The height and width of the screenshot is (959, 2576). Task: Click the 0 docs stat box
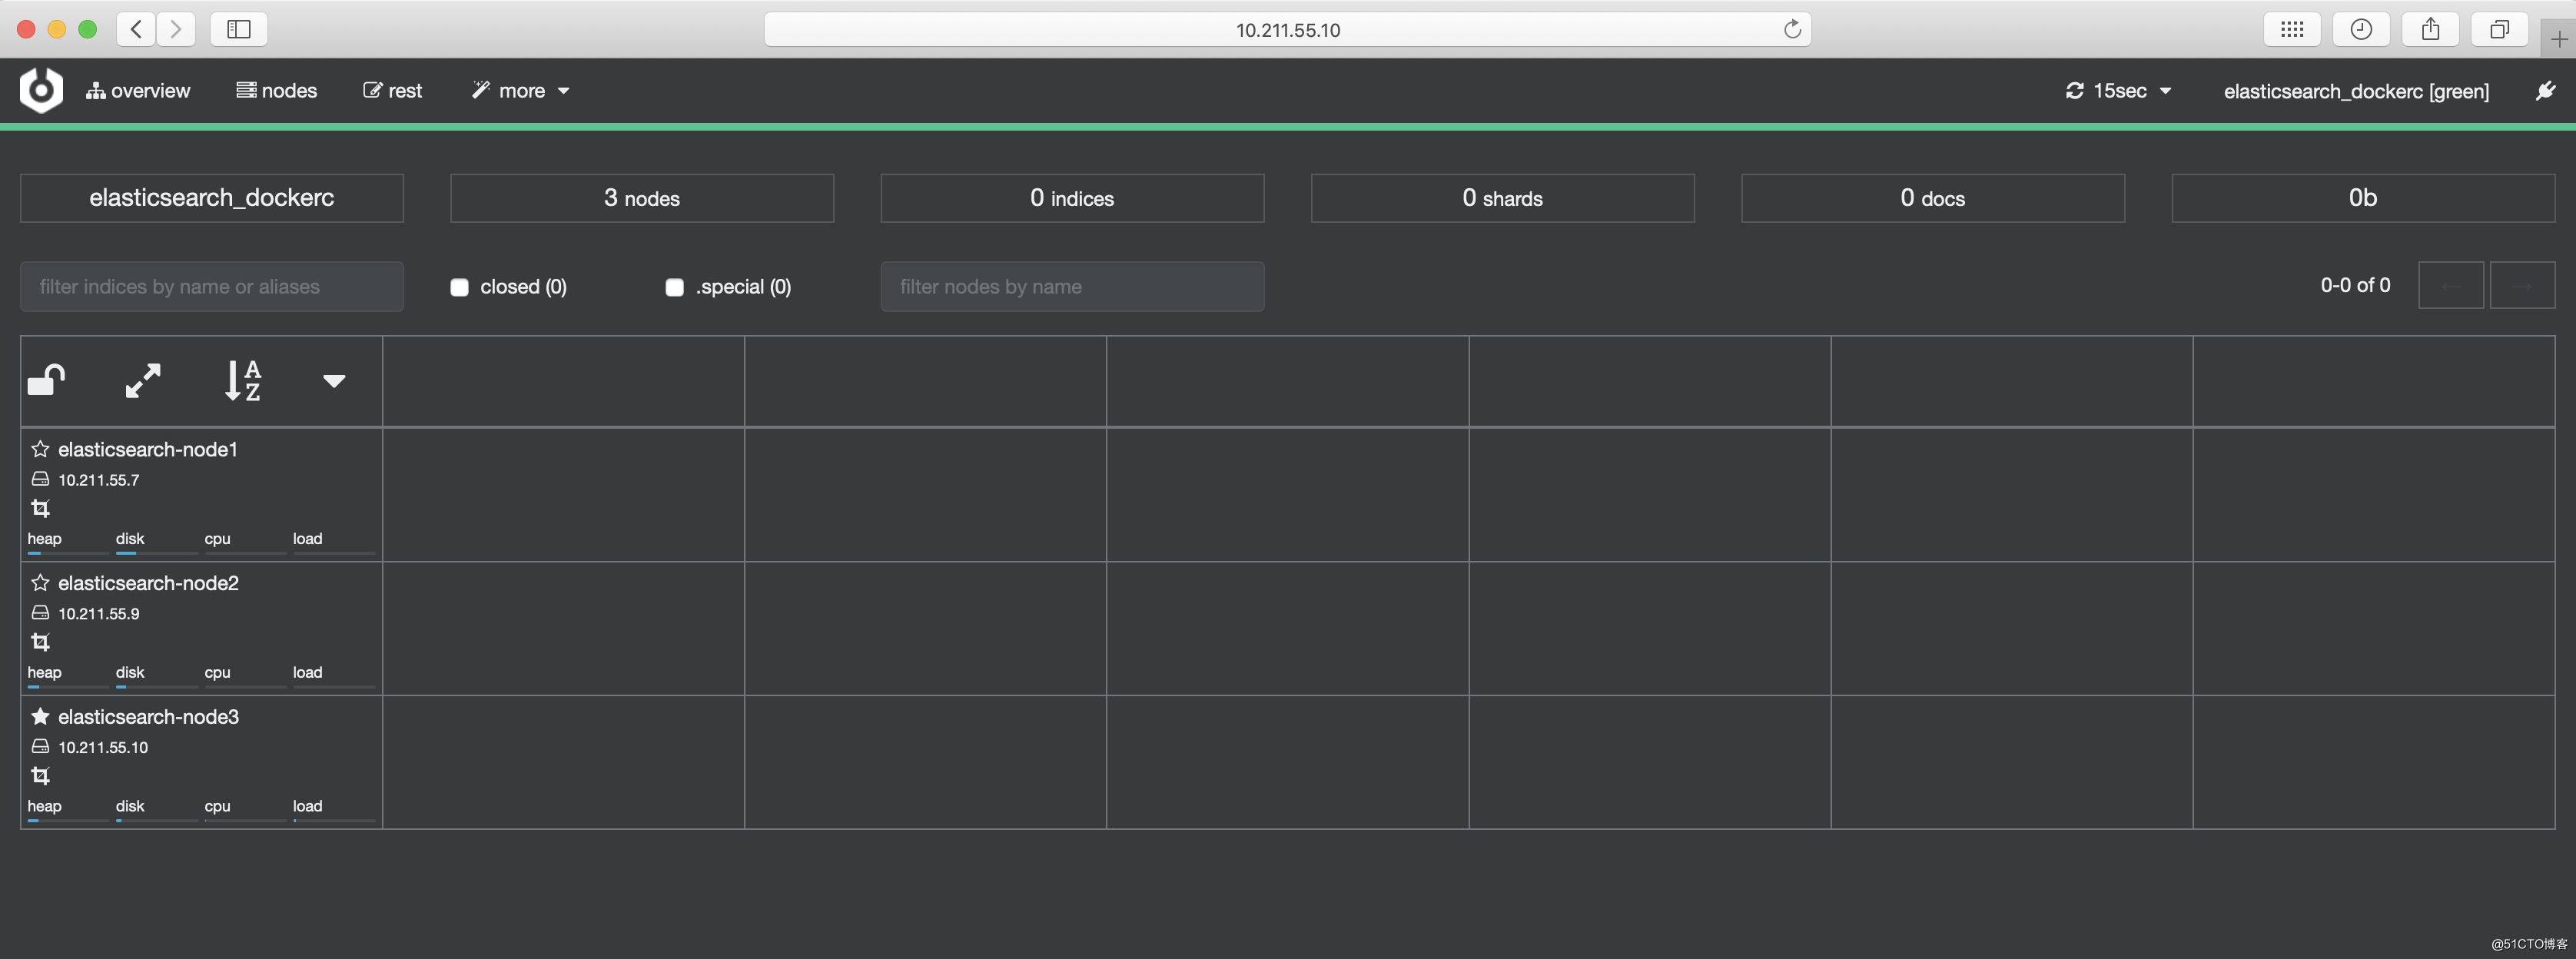(1933, 198)
